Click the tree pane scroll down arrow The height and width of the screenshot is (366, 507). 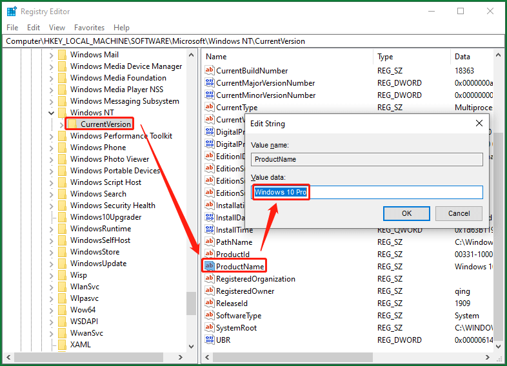click(191, 346)
